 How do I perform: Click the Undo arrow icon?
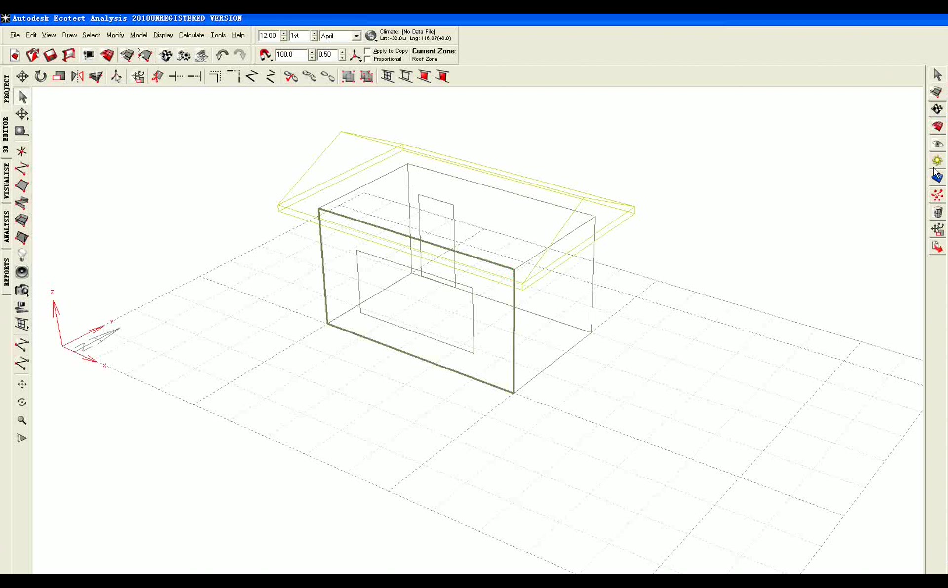[222, 55]
